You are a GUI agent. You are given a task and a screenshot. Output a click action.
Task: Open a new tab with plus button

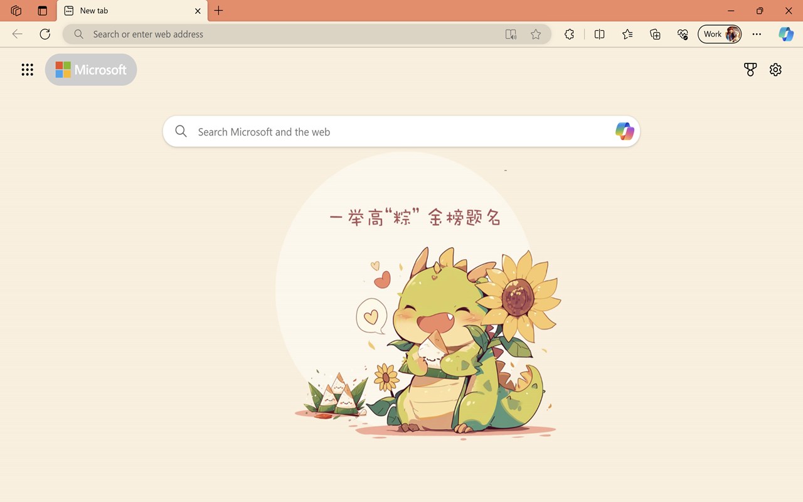218,11
